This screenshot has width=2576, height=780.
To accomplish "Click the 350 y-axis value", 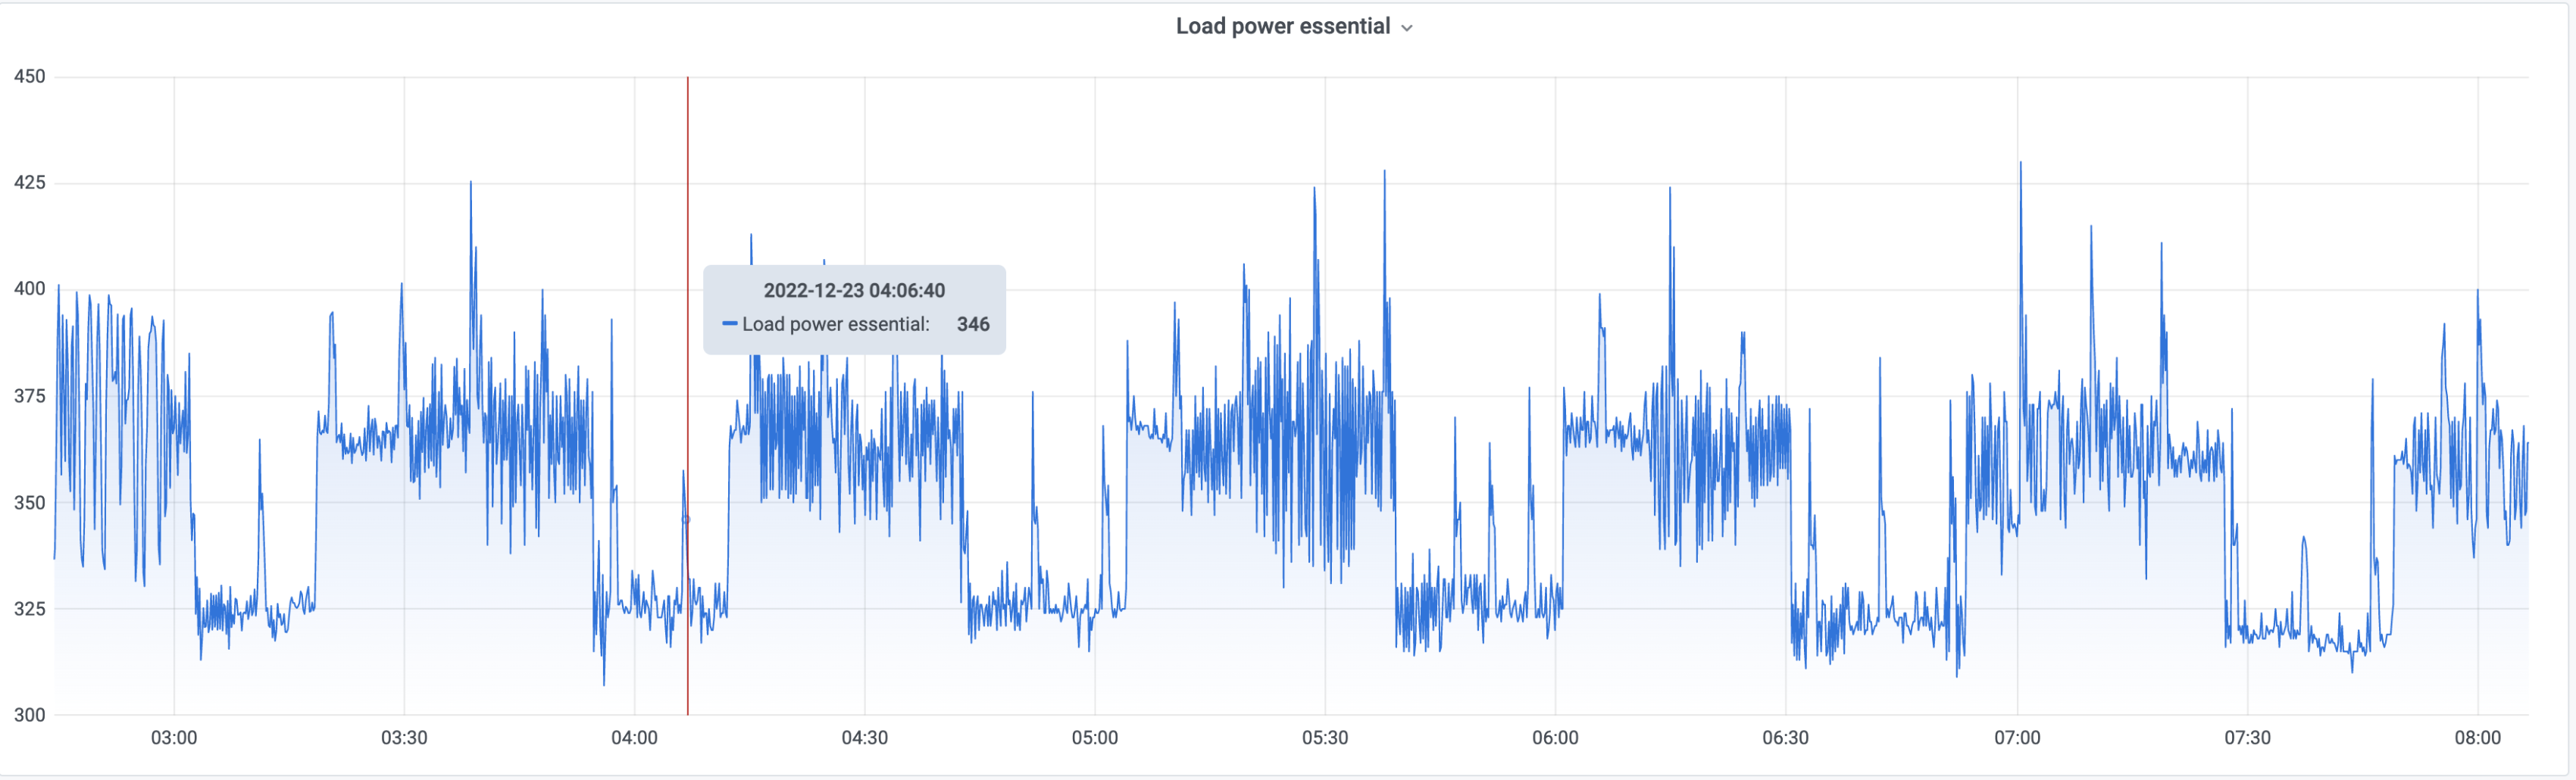I will coord(29,502).
